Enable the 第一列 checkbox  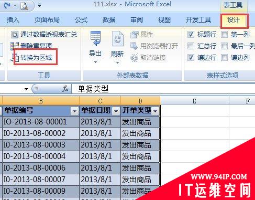click(224, 35)
